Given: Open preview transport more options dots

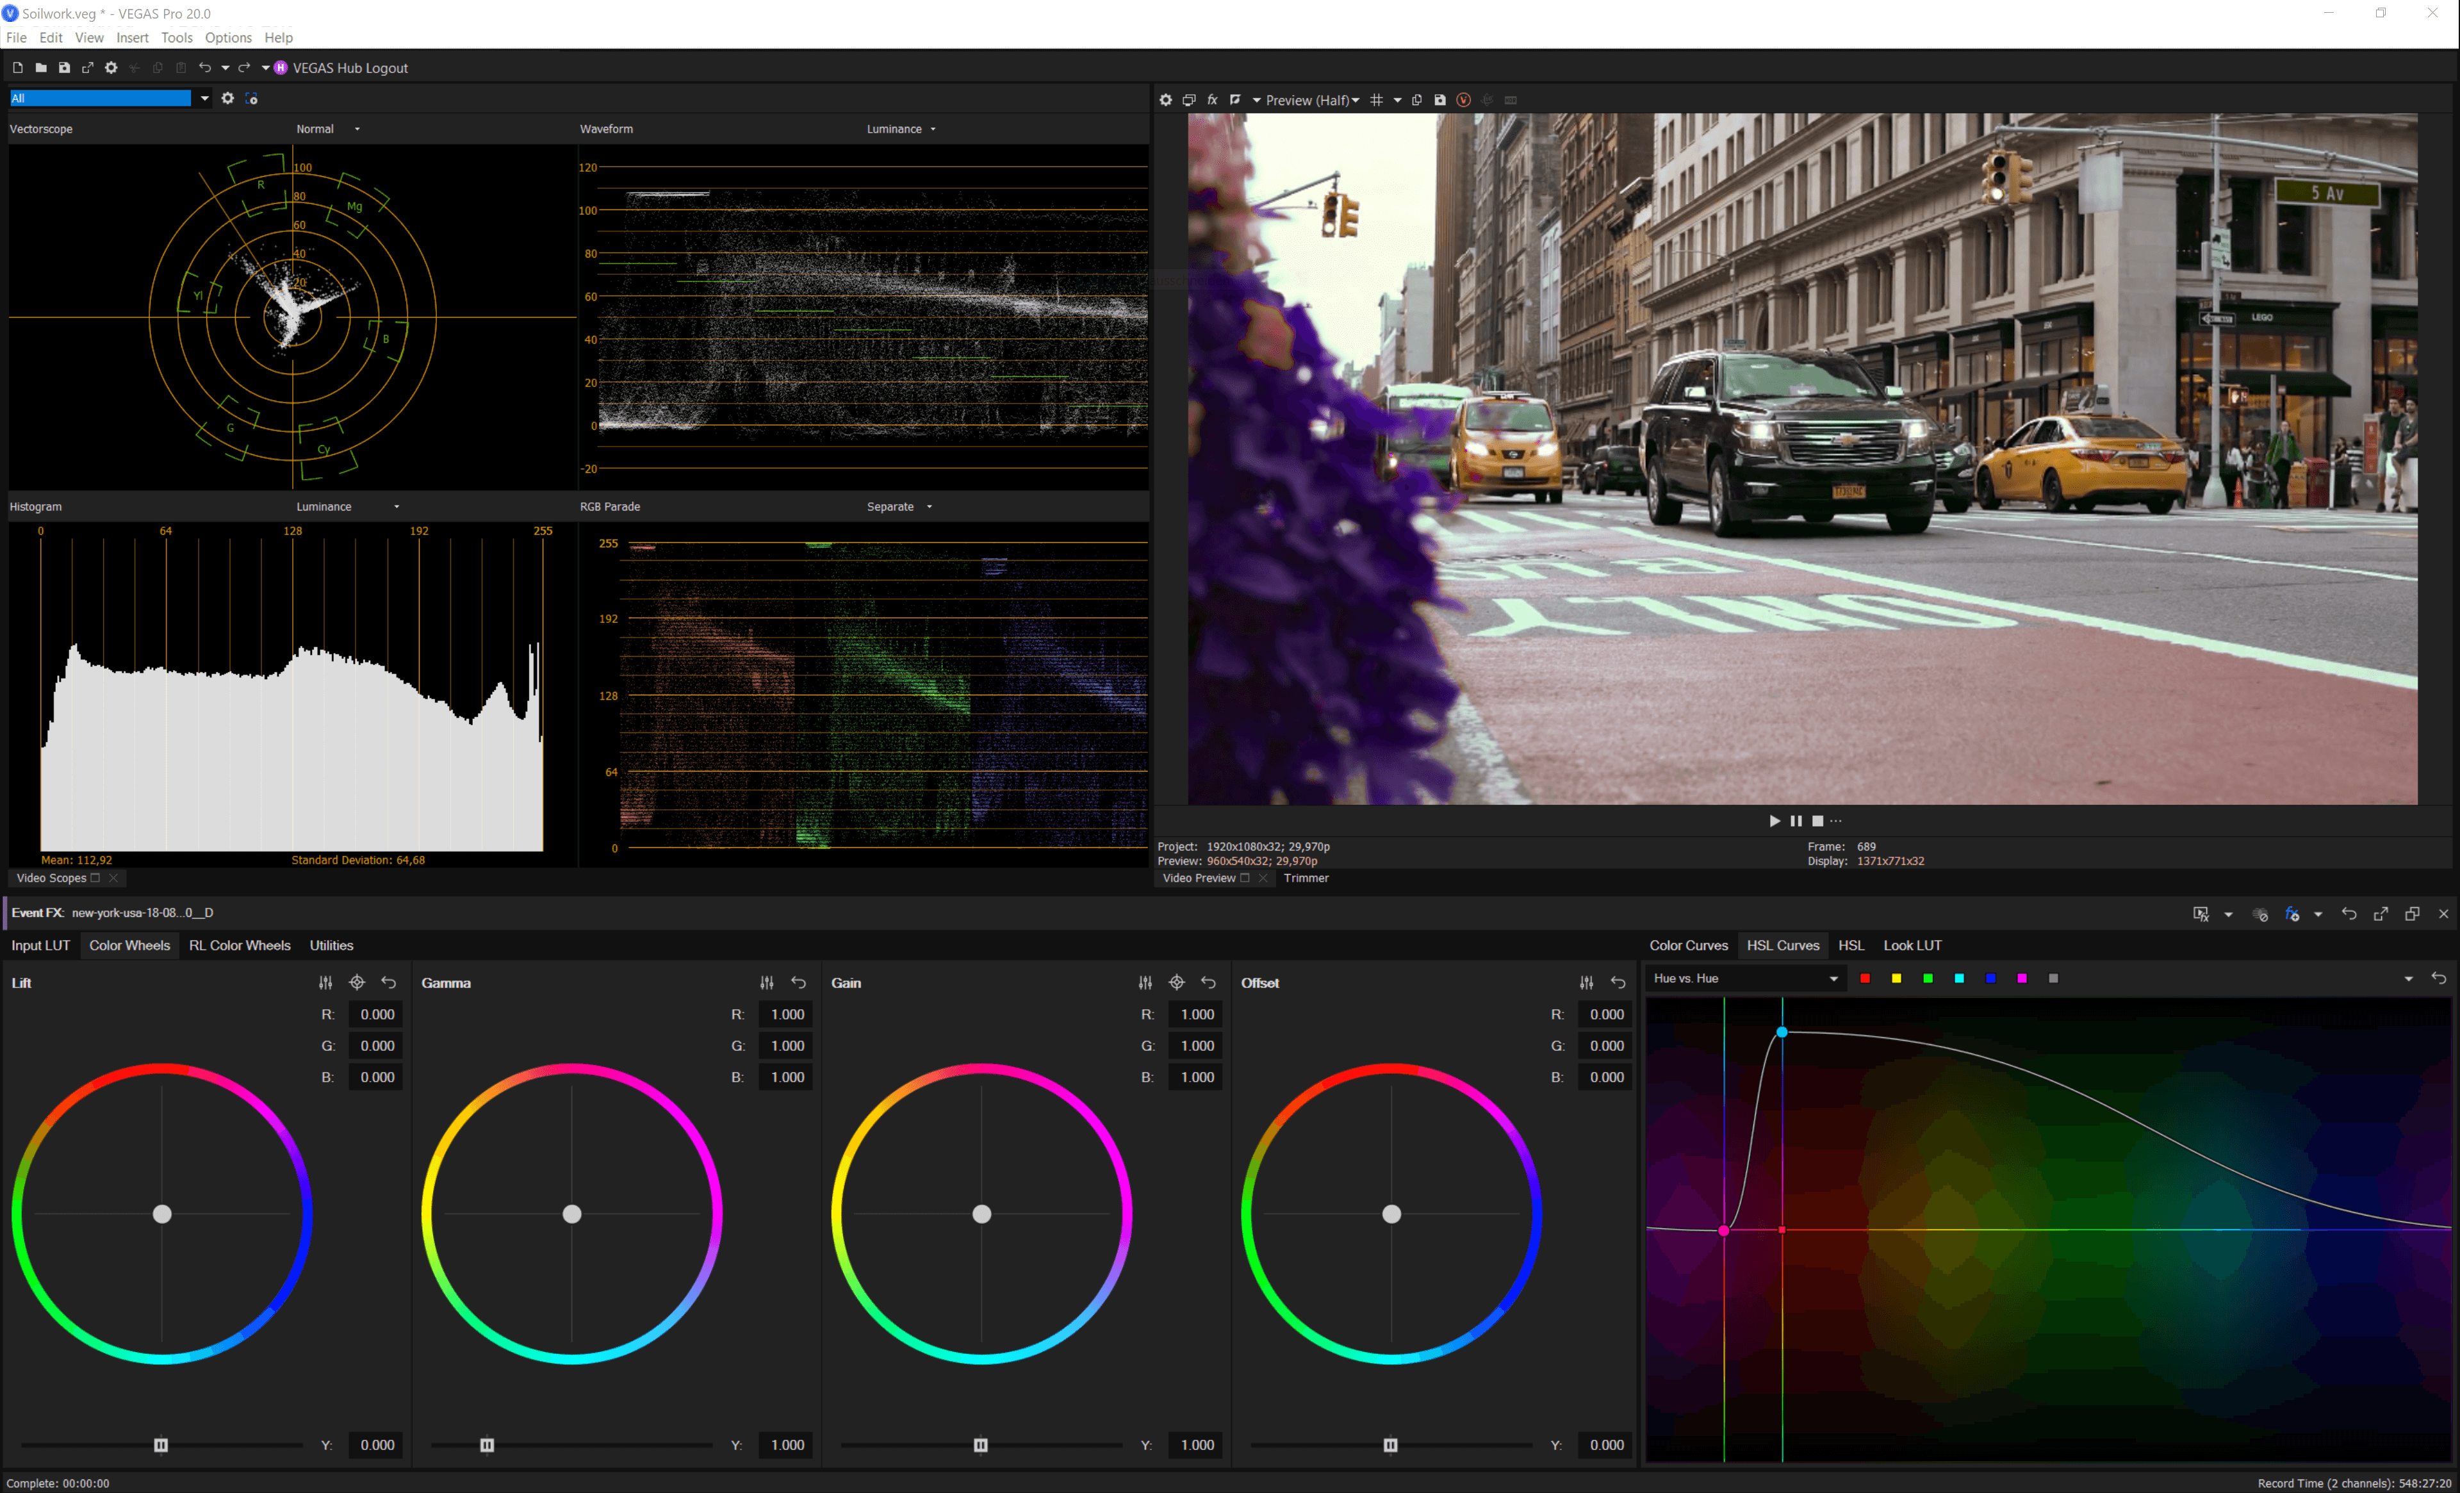Looking at the screenshot, I should coord(1836,821).
